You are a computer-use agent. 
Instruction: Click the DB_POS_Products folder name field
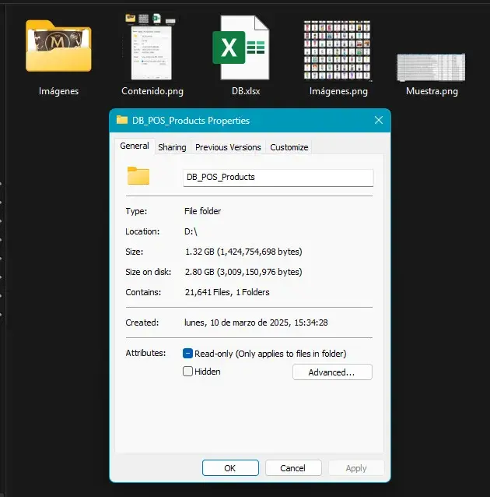coord(278,177)
